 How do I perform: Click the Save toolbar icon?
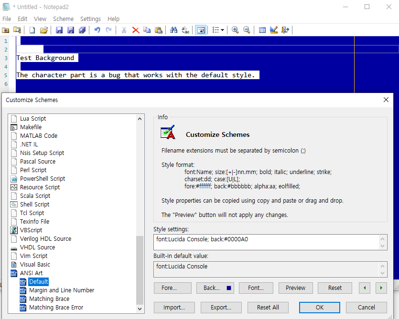coord(59,30)
